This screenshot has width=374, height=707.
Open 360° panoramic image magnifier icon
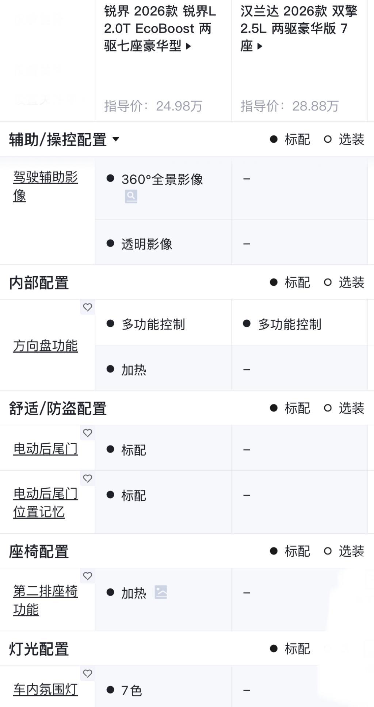(x=131, y=196)
